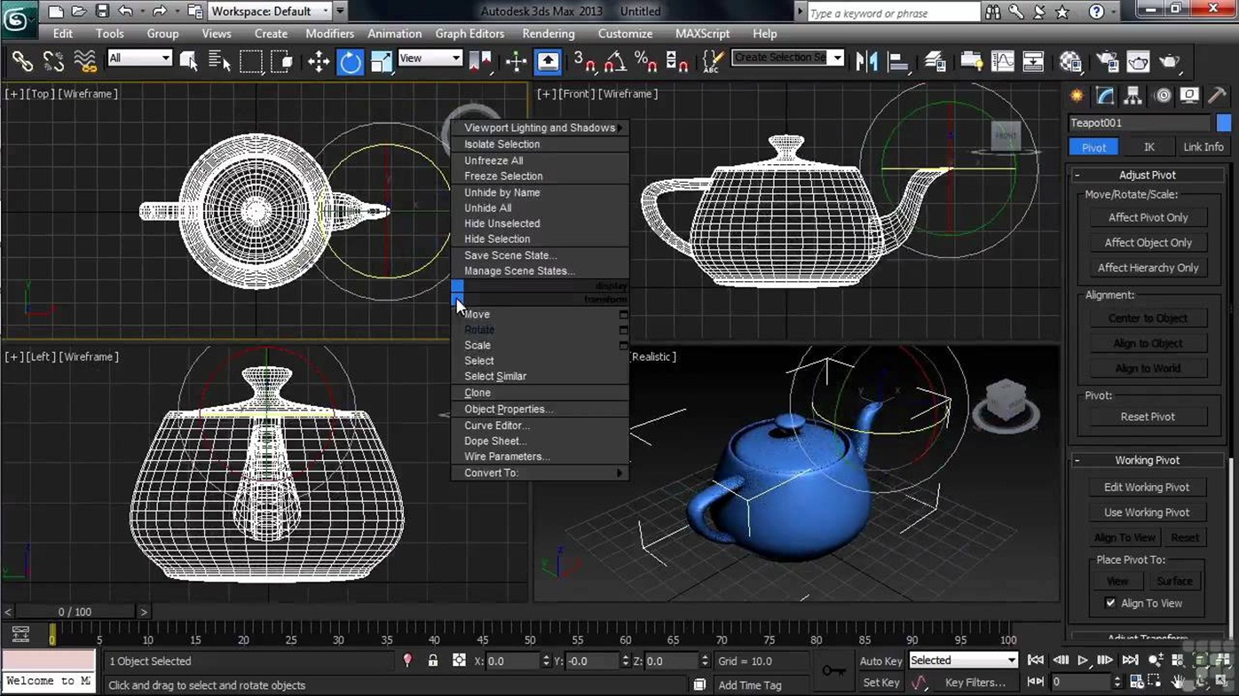Expand the Convert To submenu
Screen dimensions: 1239x696
point(540,473)
